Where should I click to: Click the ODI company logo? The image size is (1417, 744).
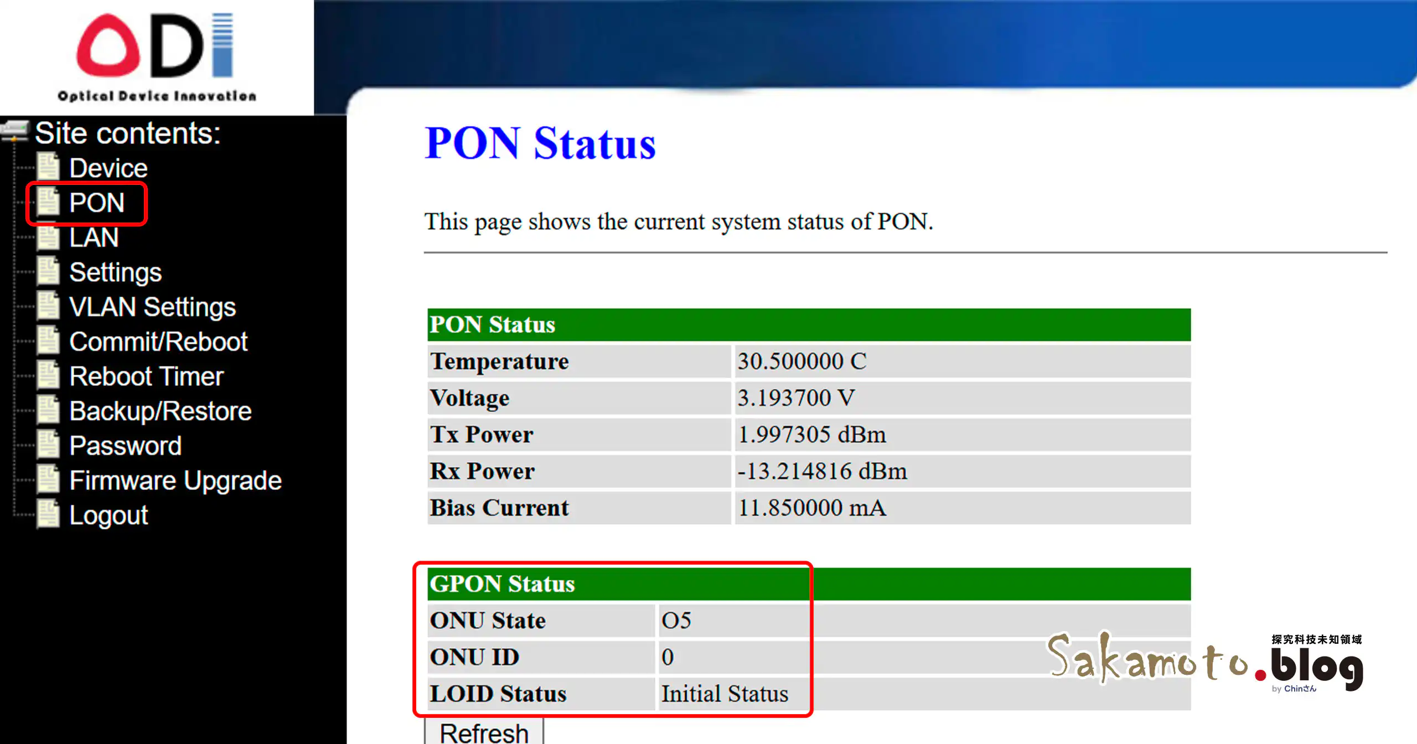[155, 53]
